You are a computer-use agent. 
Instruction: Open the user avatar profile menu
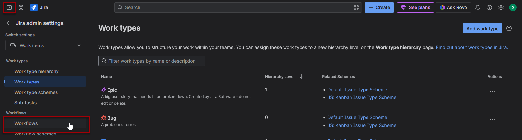pos(513,7)
